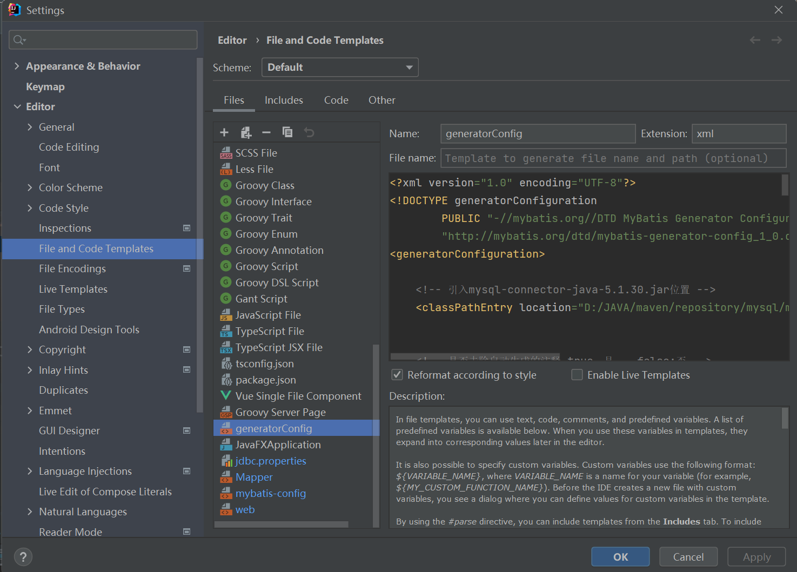Viewport: 797px width, 572px height.
Task: Click the Copy Template icon
Action: coord(287,132)
